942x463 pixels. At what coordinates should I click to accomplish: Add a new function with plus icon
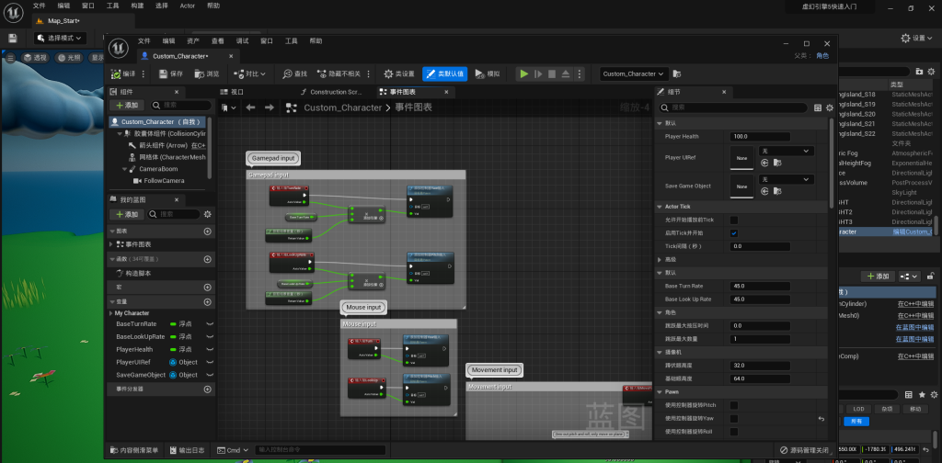click(x=207, y=259)
